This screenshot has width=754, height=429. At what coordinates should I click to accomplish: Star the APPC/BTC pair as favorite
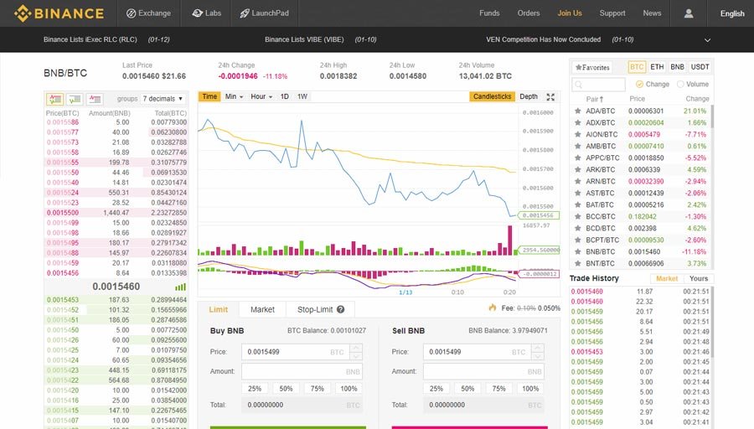click(x=577, y=158)
